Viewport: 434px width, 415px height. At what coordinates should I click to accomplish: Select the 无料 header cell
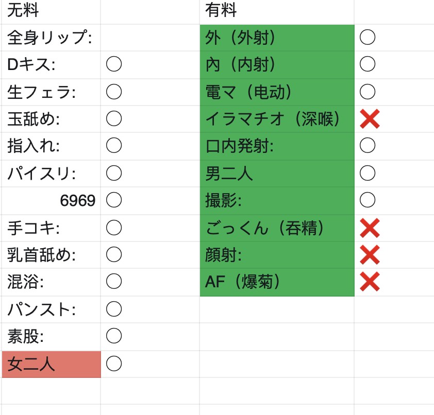[51, 12]
